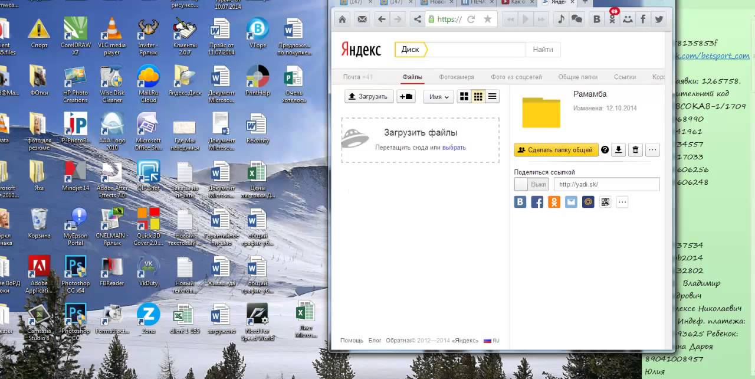
Task: Open VLC media player desktop icon
Action: (111, 37)
